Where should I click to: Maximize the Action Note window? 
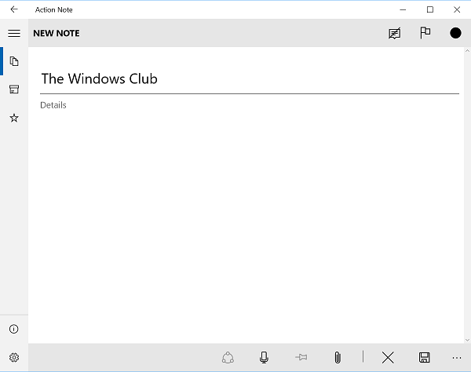[x=430, y=9]
